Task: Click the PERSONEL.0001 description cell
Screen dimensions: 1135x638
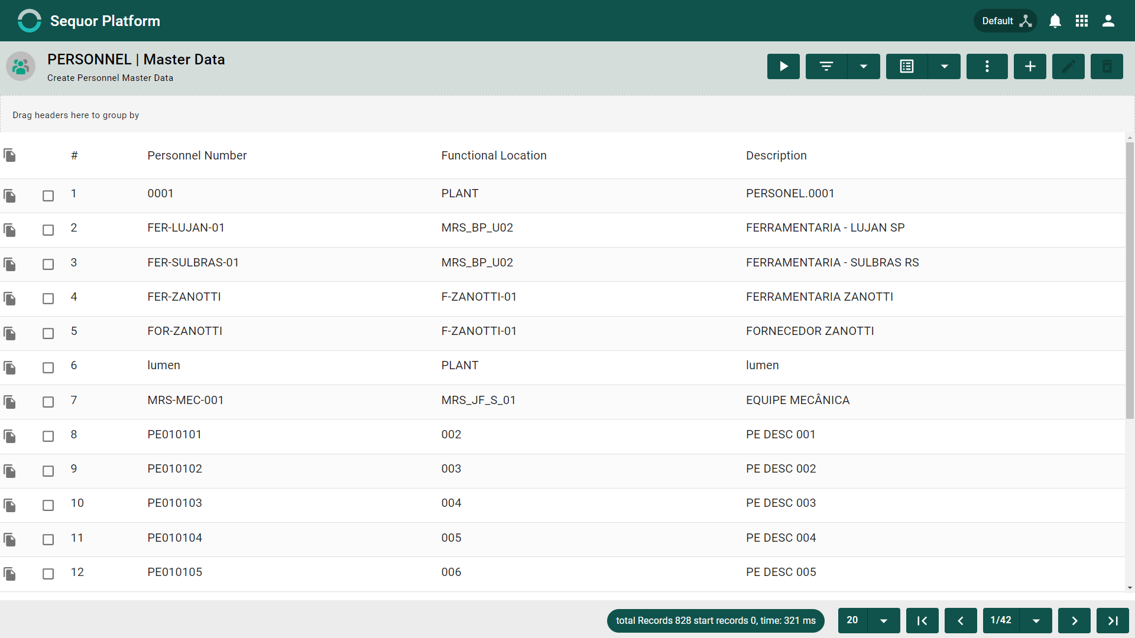Action: (790, 193)
